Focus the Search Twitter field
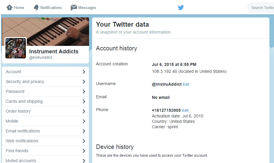Screen dimensions: 274x163 pyautogui.click(x=261, y=8)
